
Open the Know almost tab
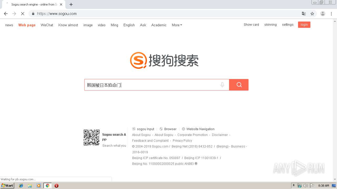68,25
